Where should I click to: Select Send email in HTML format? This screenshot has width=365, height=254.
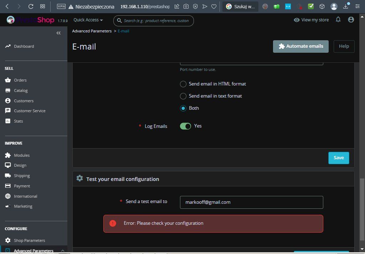183,84
